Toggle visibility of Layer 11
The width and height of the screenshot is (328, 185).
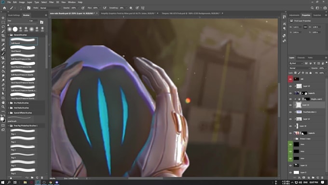pos(290,165)
